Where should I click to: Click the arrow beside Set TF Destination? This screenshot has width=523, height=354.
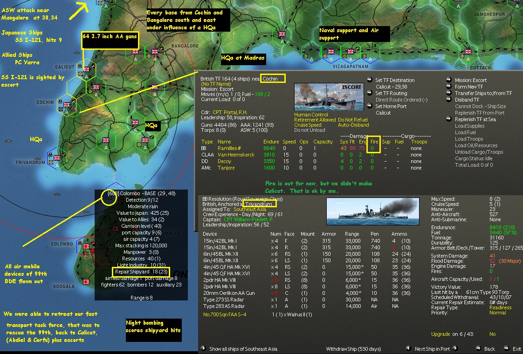[370, 80]
